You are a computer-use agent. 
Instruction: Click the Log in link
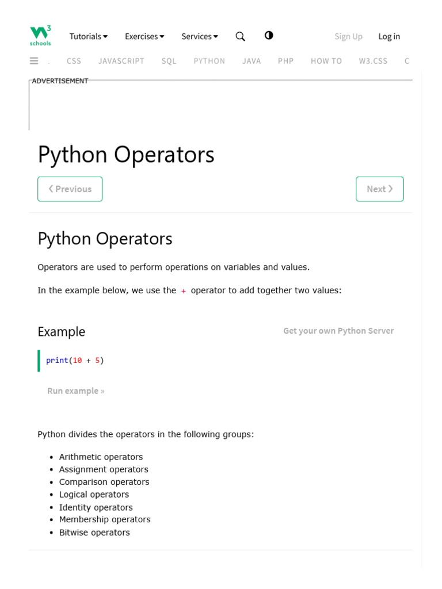(x=389, y=36)
